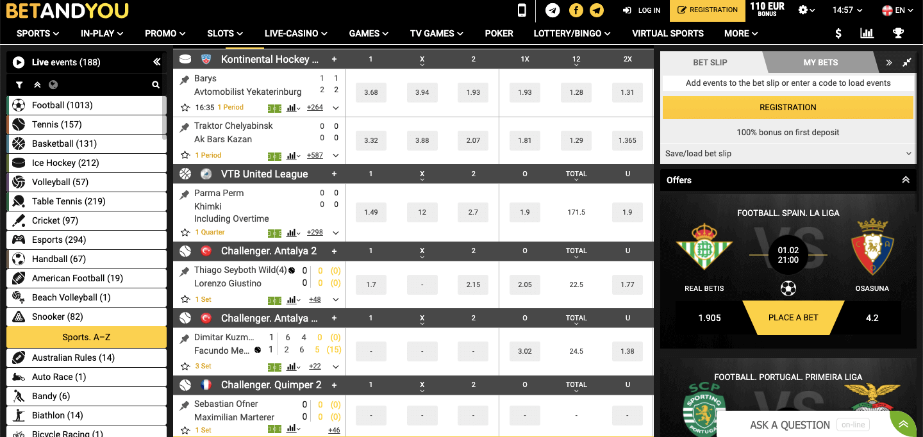Pin the Traktor Chelyabinsk match
The image size is (923, 437).
point(185,127)
